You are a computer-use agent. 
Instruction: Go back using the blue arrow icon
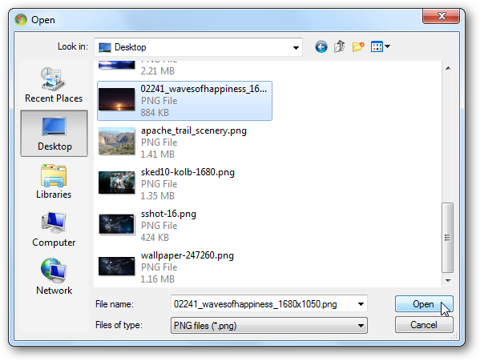tap(321, 47)
